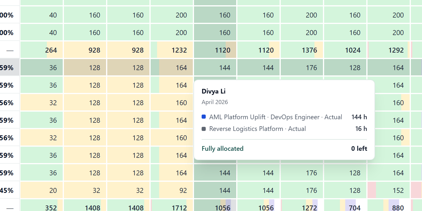Image resolution: width=422 pixels, height=211 pixels.
Task: Select the 1024 total cell
Action: click(x=345, y=50)
